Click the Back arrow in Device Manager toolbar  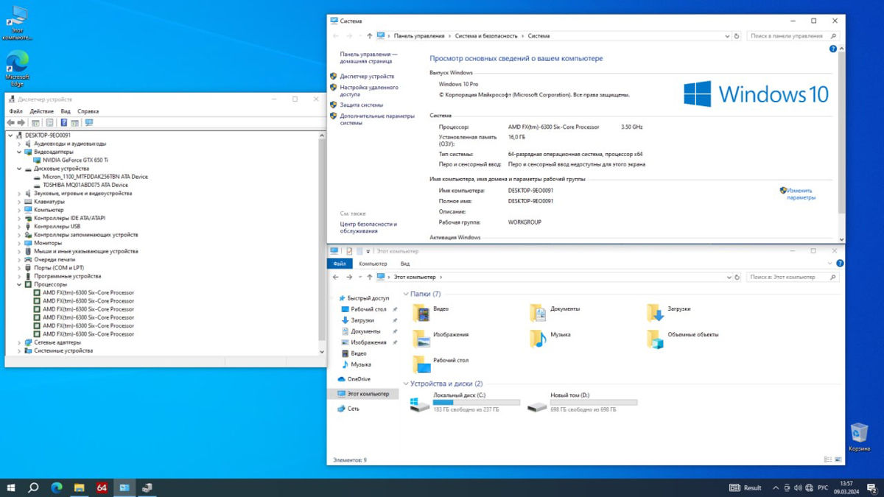11,123
